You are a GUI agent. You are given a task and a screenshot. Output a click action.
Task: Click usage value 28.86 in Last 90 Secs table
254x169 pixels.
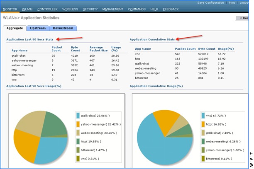coord(115,56)
